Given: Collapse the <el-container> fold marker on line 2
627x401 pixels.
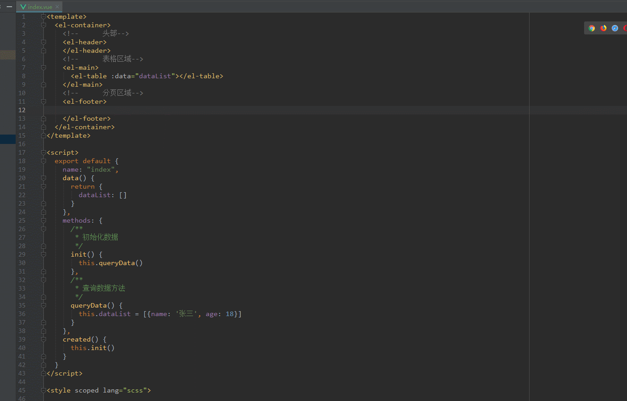Looking at the screenshot, I should tap(43, 25).
